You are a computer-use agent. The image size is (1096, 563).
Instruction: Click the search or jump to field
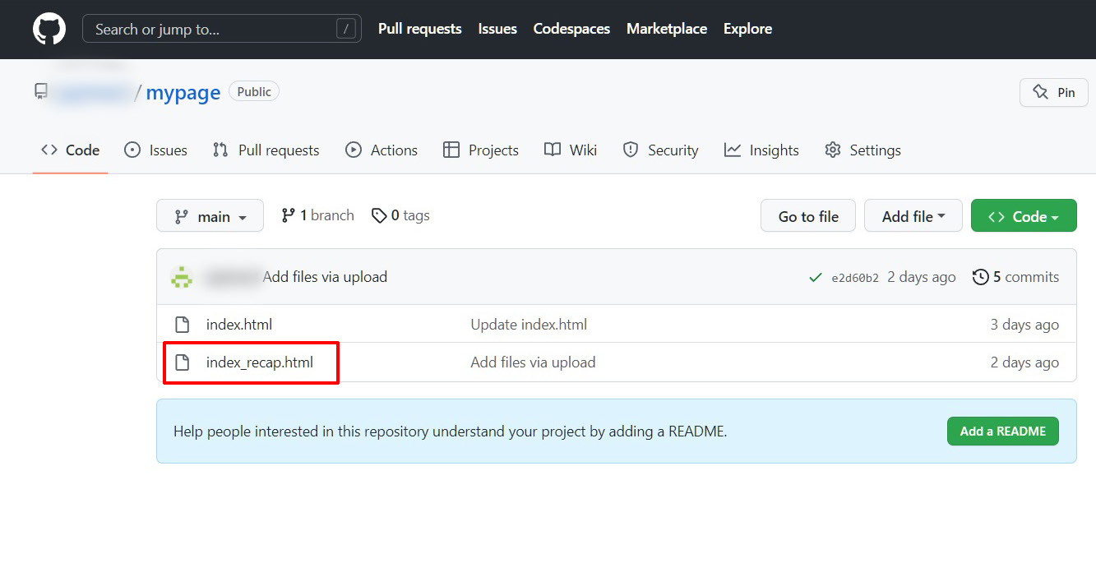[222, 29]
